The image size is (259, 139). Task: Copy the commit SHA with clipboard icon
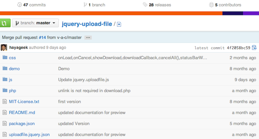click(x=254, y=48)
